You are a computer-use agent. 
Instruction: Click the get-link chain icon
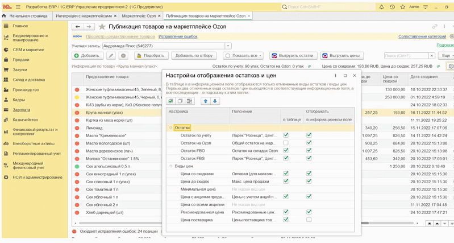435,26
